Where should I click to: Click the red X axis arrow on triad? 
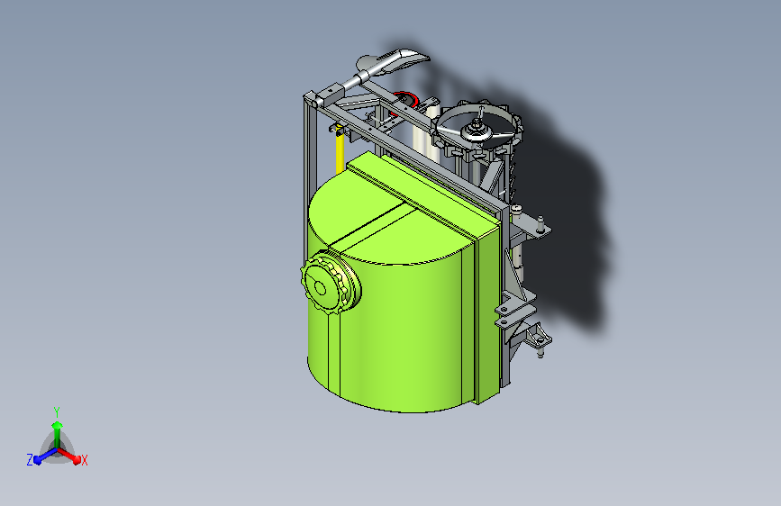click(x=69, y=456)
